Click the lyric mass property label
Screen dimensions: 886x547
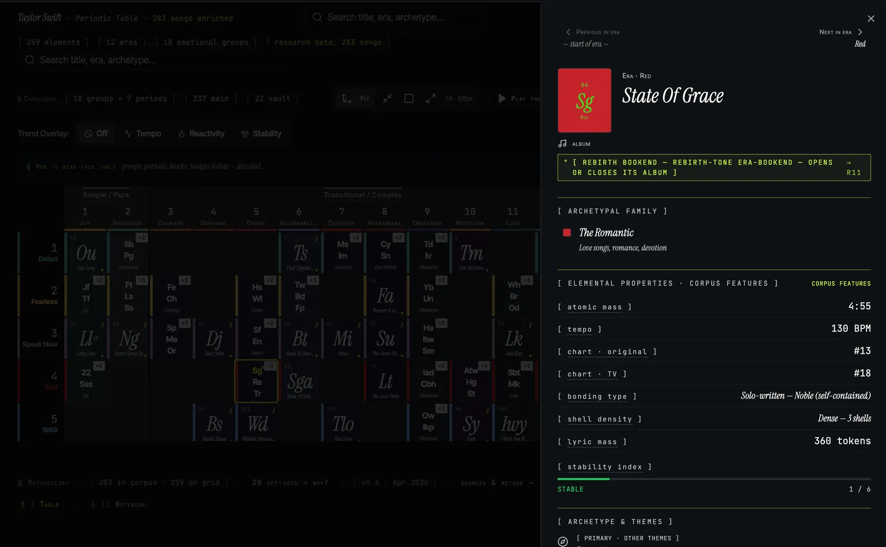pyautogui.click(x=592, y=442)
